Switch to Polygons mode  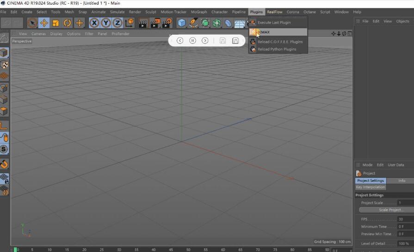click(4, 111)
